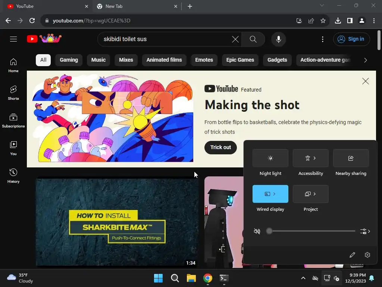Show hidden tray icons chevron
Screen dimensions: 382x287
[303, 278]
